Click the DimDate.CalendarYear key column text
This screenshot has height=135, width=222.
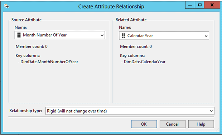145,62
